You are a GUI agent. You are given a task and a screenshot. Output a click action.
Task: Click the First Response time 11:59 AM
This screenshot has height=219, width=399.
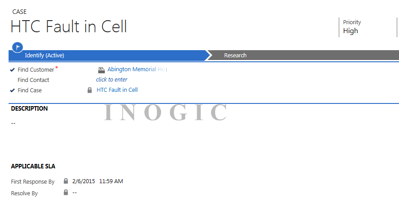pyautogui.click(x=111, y=181)
